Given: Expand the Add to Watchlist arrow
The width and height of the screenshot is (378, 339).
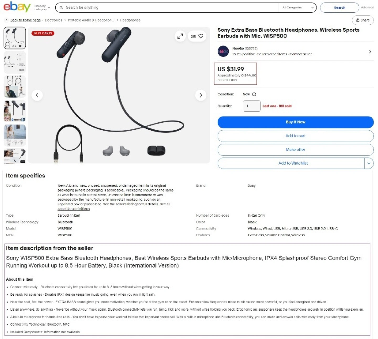Looking at the screenshot, I should [369, 163].
